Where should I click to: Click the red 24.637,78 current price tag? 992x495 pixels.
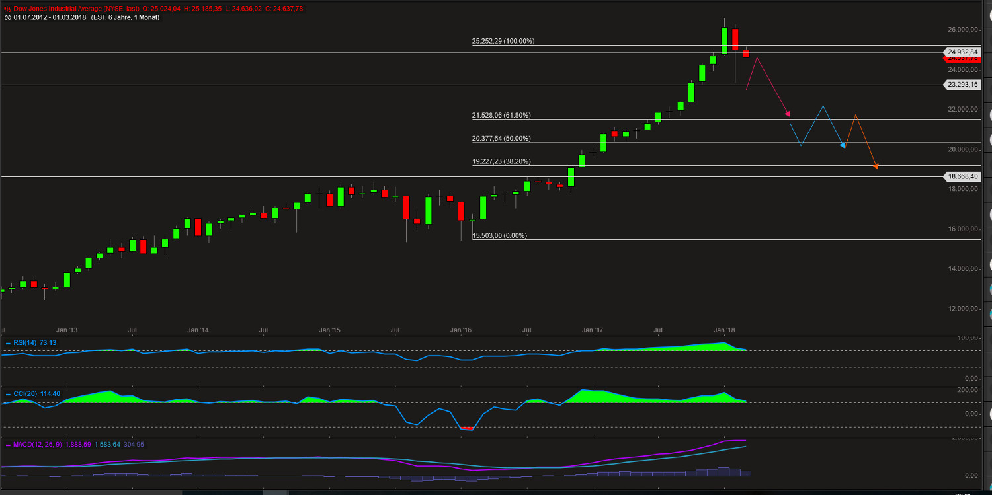click(963, 59)
